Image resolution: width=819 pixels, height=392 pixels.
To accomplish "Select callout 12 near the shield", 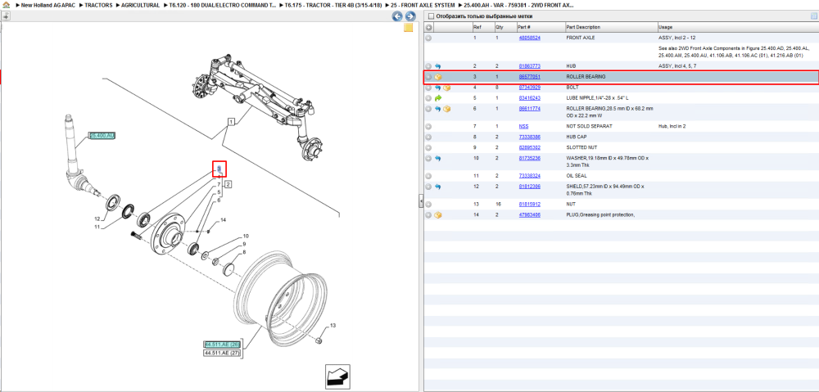I will pos(97,219).
